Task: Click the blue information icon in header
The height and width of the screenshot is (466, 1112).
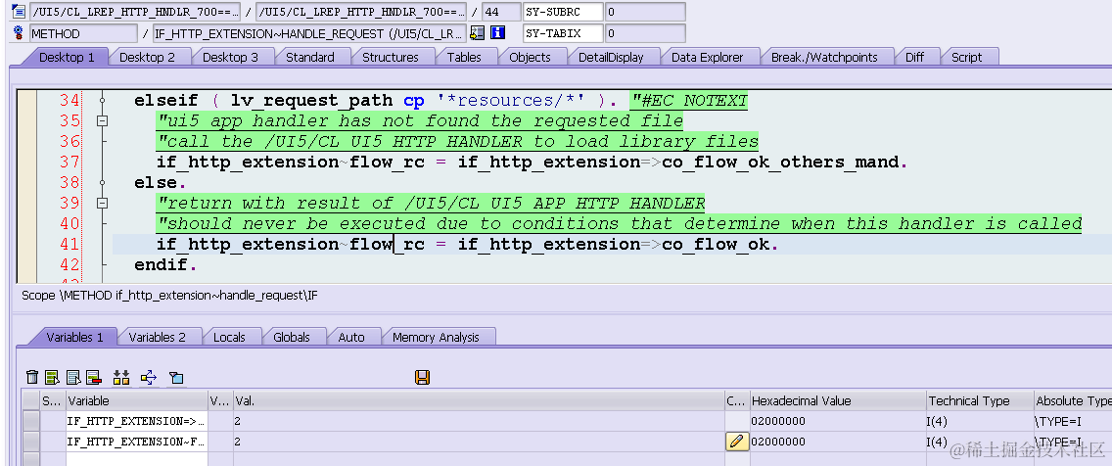Action: [498, 32]
